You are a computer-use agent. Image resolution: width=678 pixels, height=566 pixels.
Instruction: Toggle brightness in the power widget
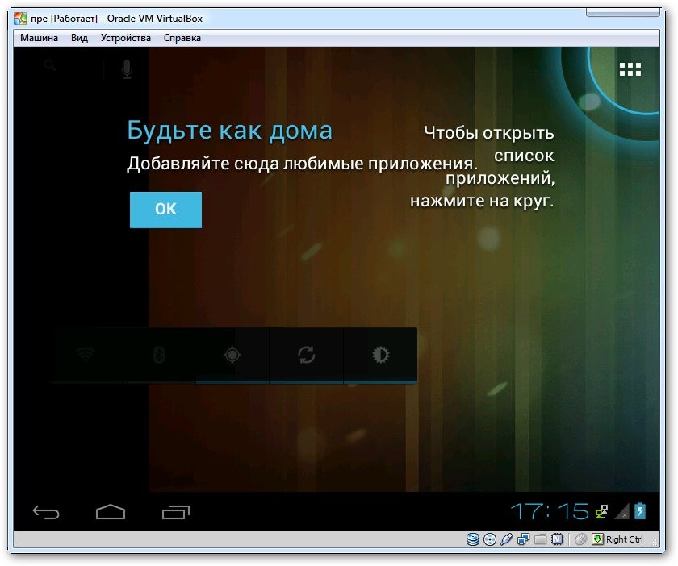380,355
